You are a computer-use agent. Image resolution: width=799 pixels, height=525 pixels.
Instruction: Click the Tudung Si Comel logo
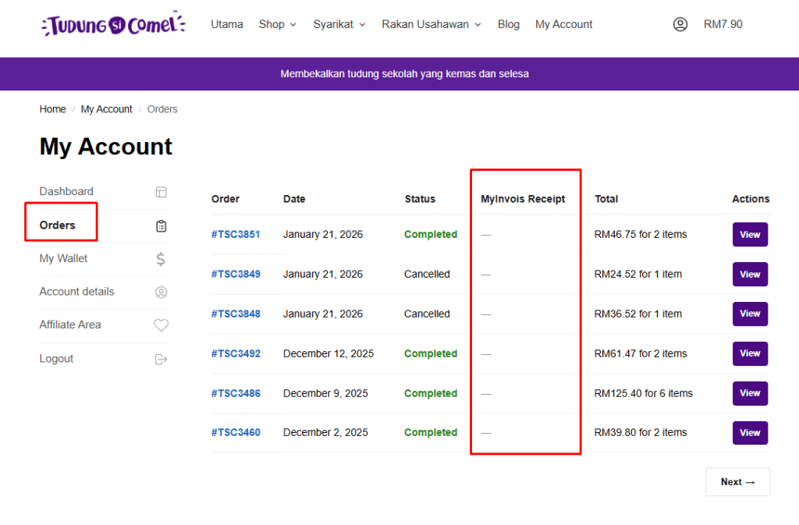(x=113, y=24)
